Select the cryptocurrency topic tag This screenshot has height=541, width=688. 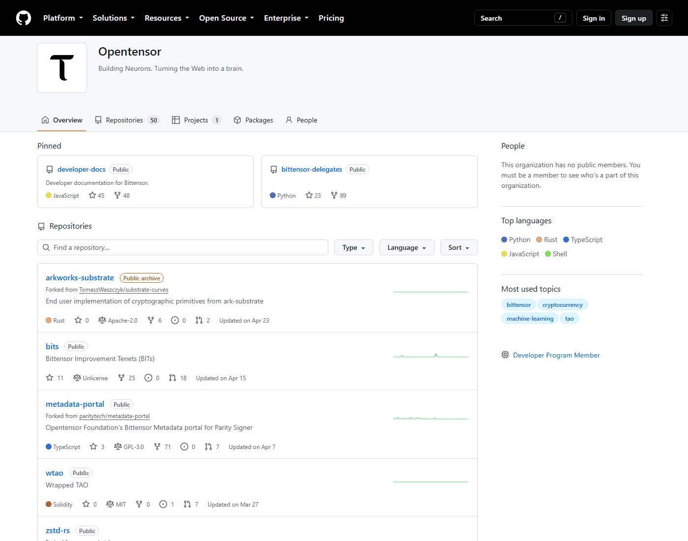tap(563, 305)
